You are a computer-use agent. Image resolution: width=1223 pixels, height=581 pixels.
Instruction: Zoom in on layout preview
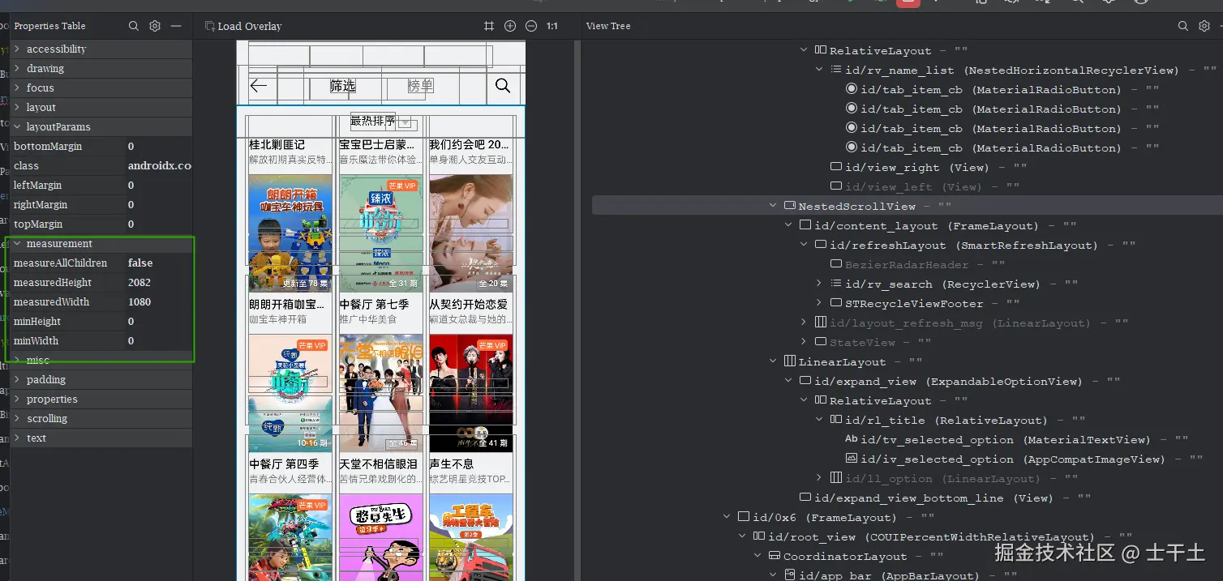tap(510, 26)
